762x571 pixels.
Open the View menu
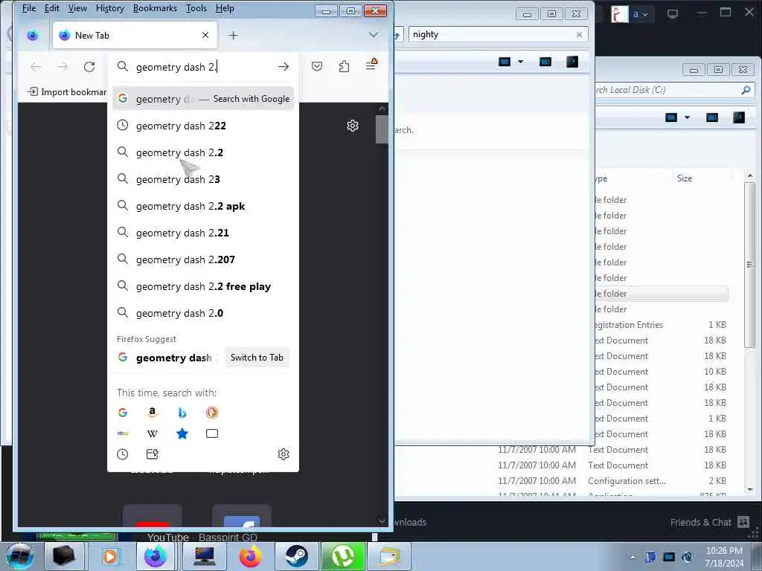(77, 8)
